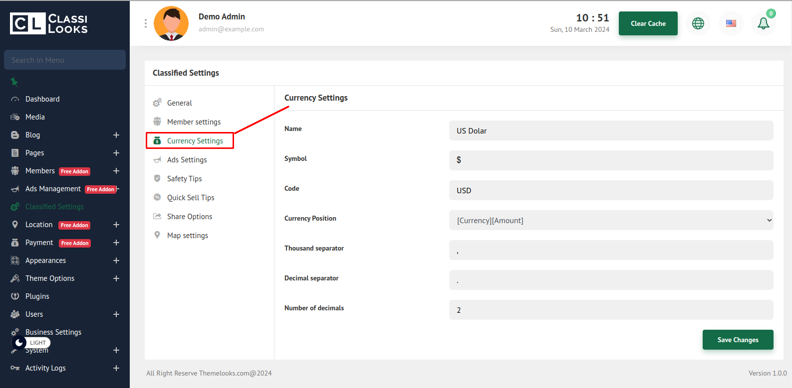Toggle the LIGHT theme mode switch
The image size is (792, 388).
[x=31, y=343]
